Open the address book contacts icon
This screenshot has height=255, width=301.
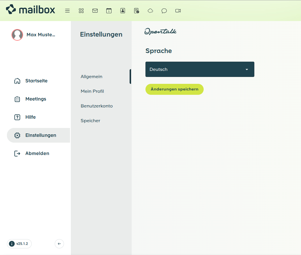tap(123, 11)
